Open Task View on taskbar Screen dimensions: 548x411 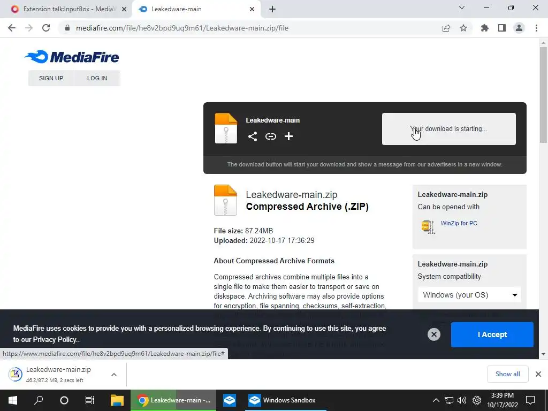[90, 400]
